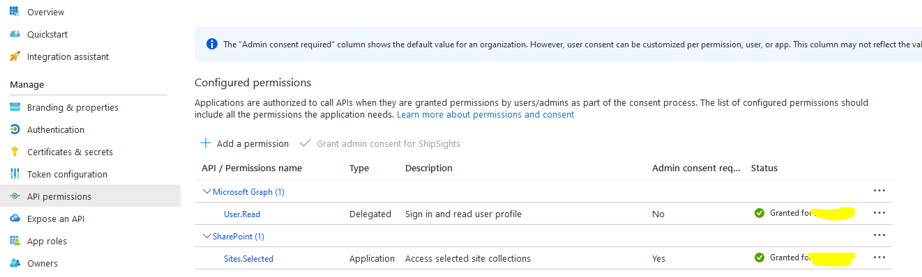
Task: Open the Sites.Selected permission link
Action: (248, 258)
